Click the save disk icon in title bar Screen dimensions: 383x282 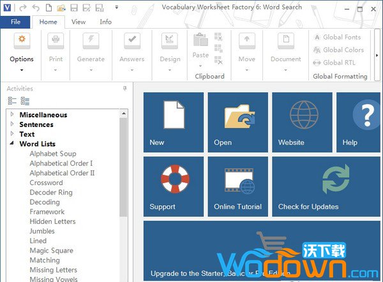74,8
